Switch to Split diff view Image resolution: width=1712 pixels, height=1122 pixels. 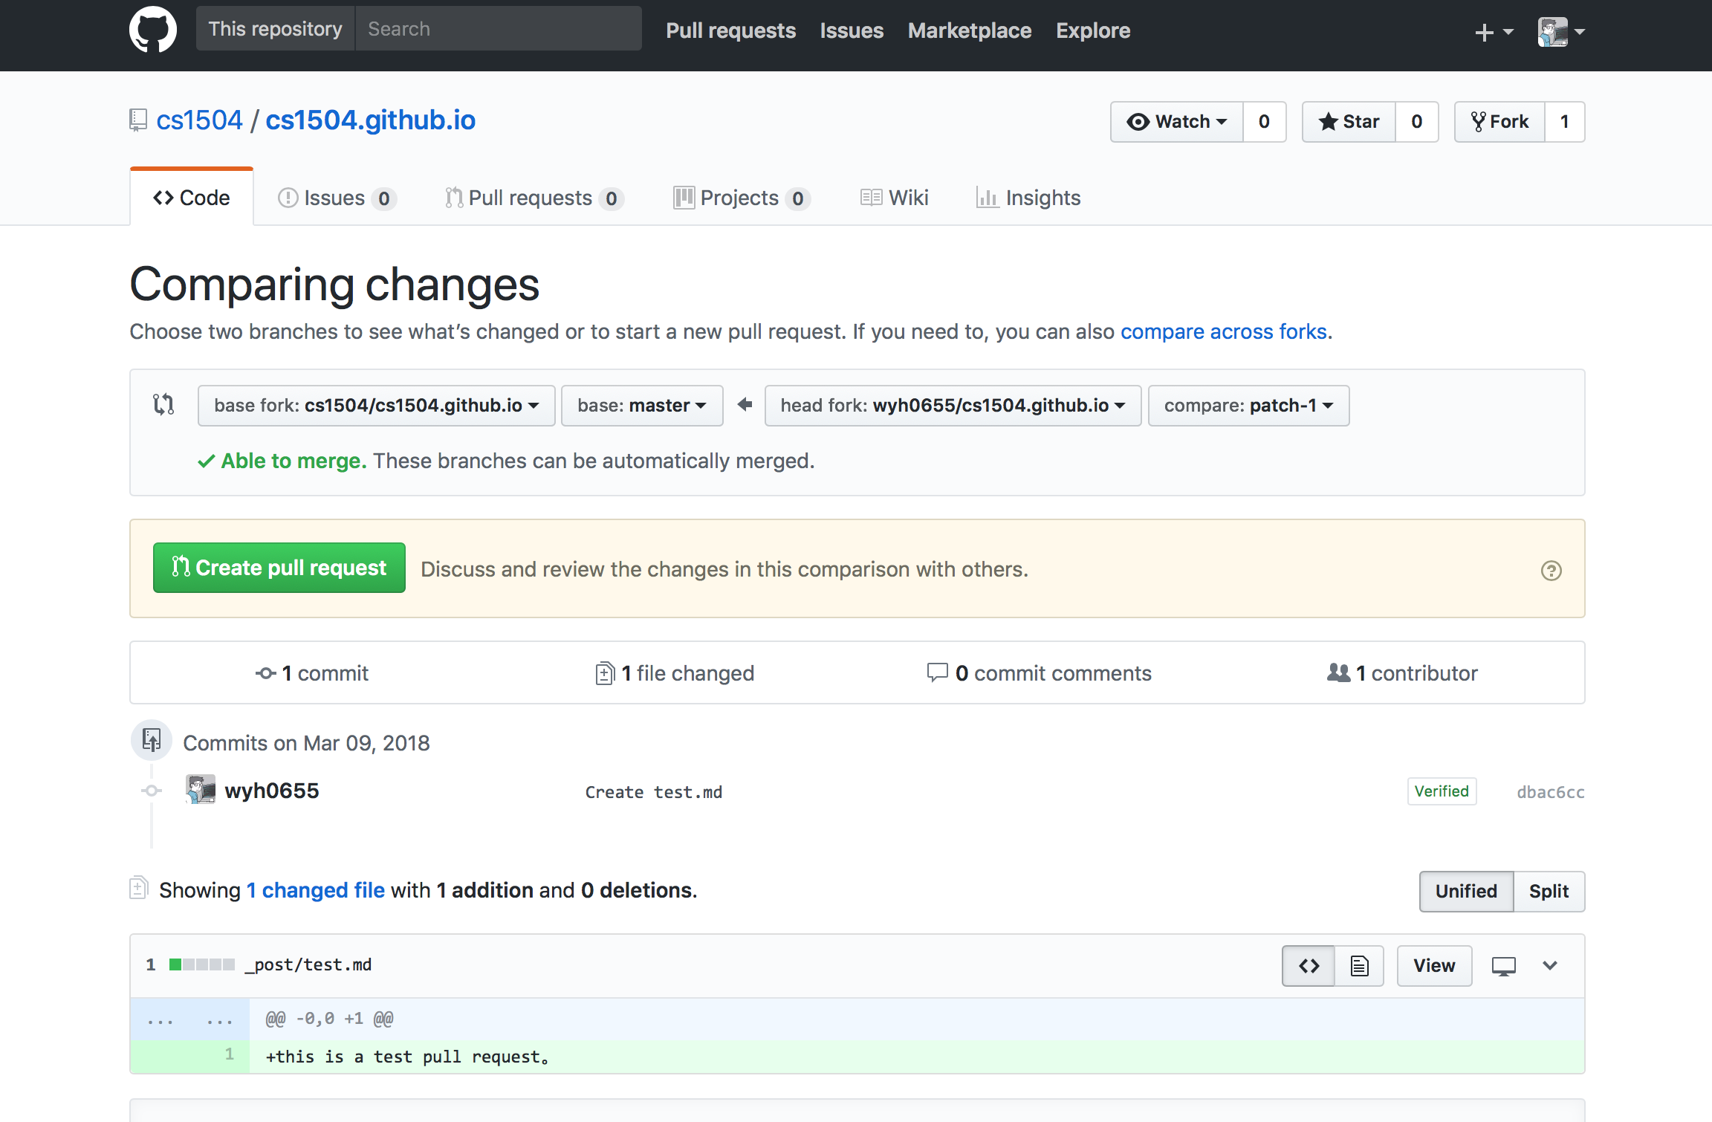(1549, 891)
